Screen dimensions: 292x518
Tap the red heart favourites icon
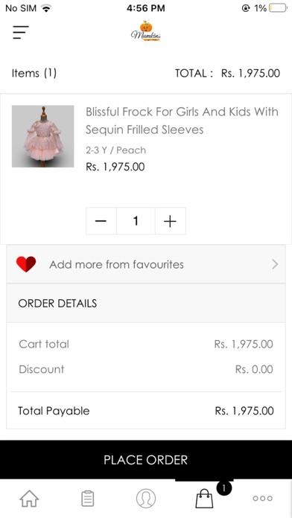(x=26, y=264)
